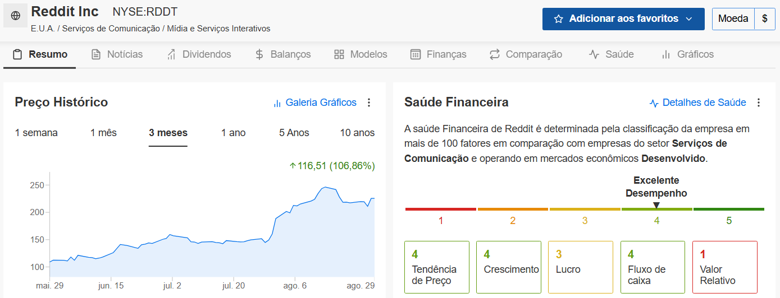Click the calendar table icon on Finanças
780x298 pixels.
(416, 54)
